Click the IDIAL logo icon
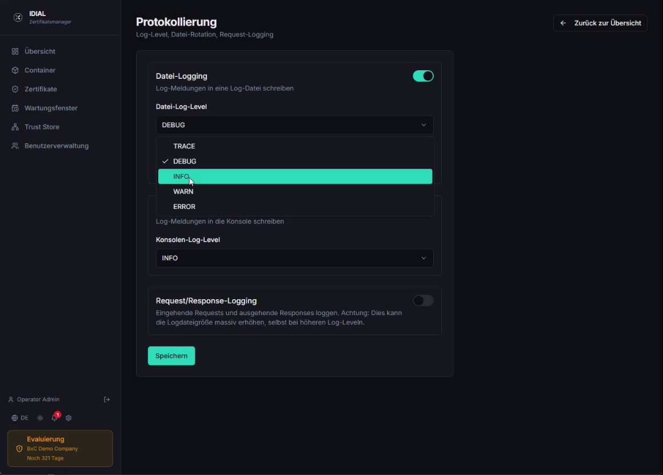Image resolution: width=663 pixels, height=475 pixels. coord(18,17)
